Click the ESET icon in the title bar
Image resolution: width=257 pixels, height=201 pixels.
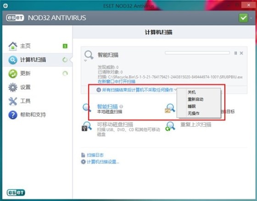(6, 6)
